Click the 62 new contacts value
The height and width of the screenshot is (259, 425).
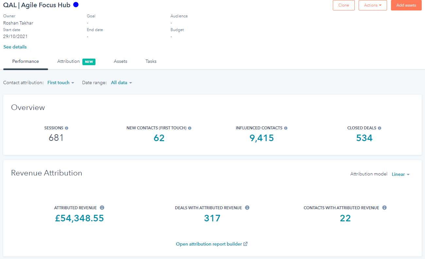point(159,138)
